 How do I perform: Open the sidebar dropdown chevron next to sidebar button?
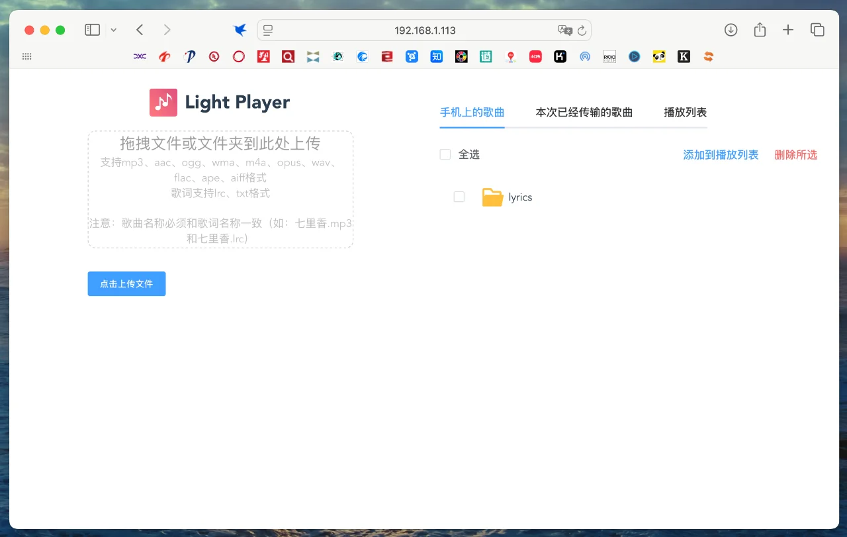112,30
